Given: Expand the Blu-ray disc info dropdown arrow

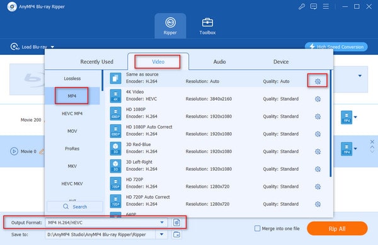Looking at the screenshot, I should point(360,76).
